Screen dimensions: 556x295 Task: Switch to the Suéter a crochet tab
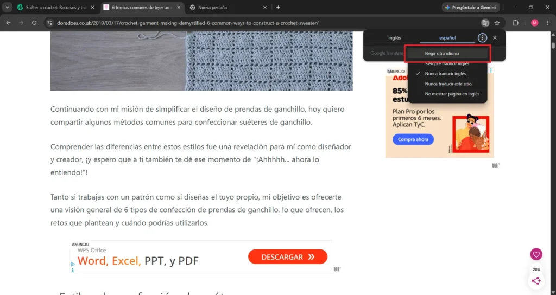pos(56,7)
